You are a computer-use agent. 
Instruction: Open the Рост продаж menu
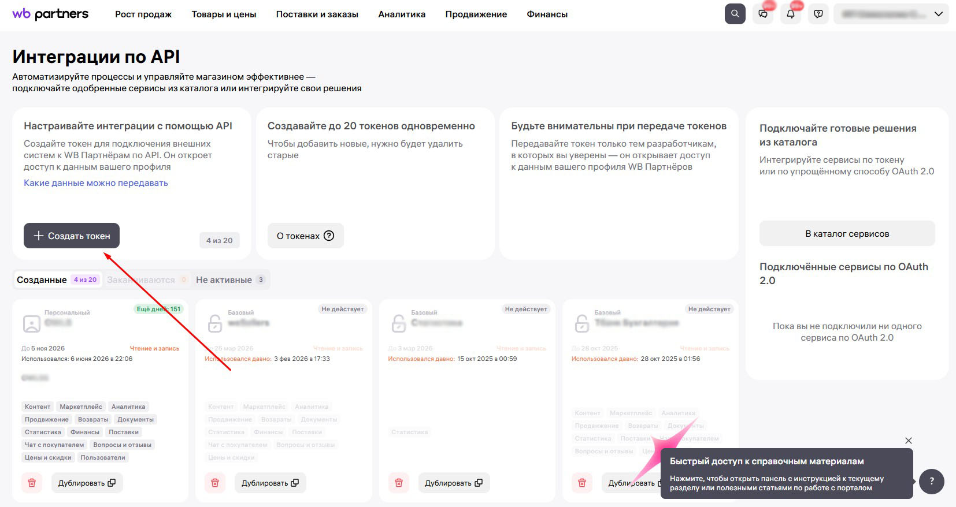(143, 14)
